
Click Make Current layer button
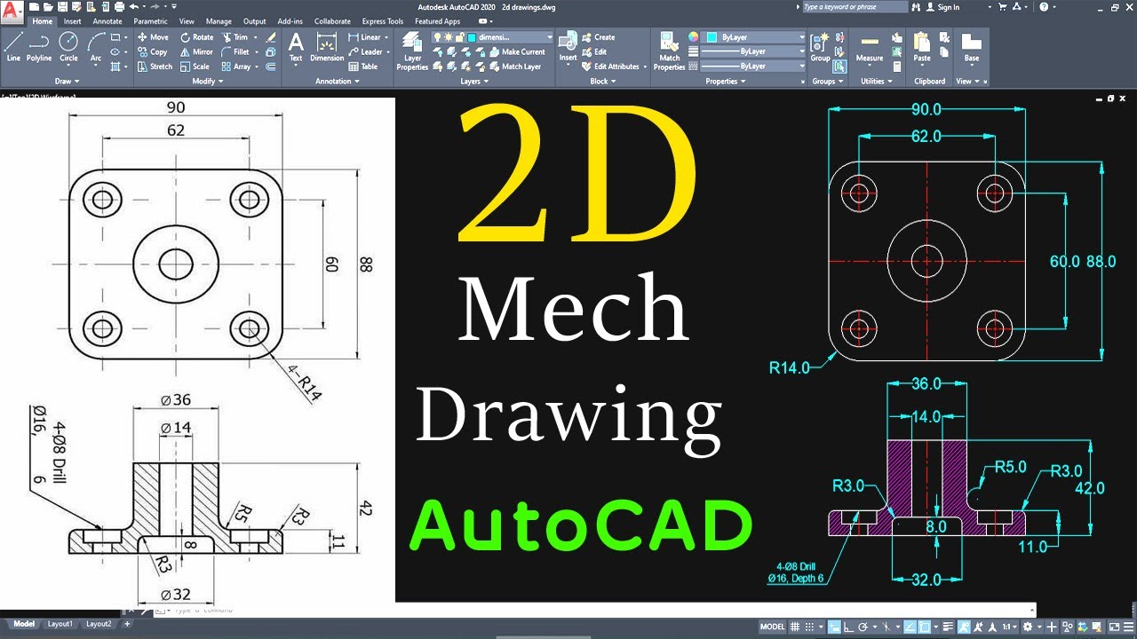tap(517, 51)
